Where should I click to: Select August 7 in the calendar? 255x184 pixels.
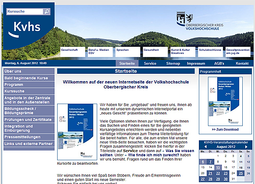tap(210, 162)
